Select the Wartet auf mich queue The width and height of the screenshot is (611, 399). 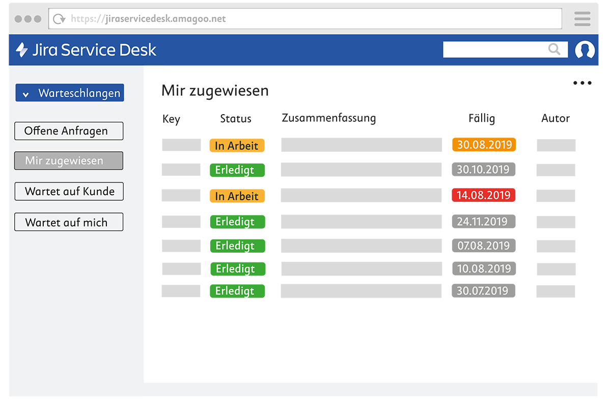(69, 222)
